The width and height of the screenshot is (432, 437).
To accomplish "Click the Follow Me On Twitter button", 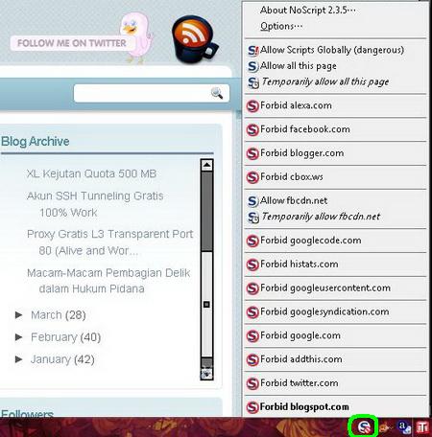I will pyautogui.click(x=72, y=43).
